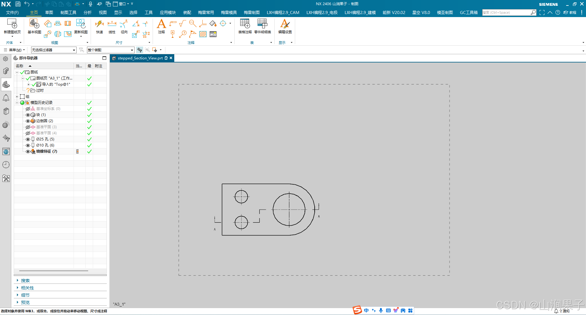Viewport: 586px width, 315px height.
Task: Toggle visibility of Ø10 孔 (6)
Action: [28, 145]
